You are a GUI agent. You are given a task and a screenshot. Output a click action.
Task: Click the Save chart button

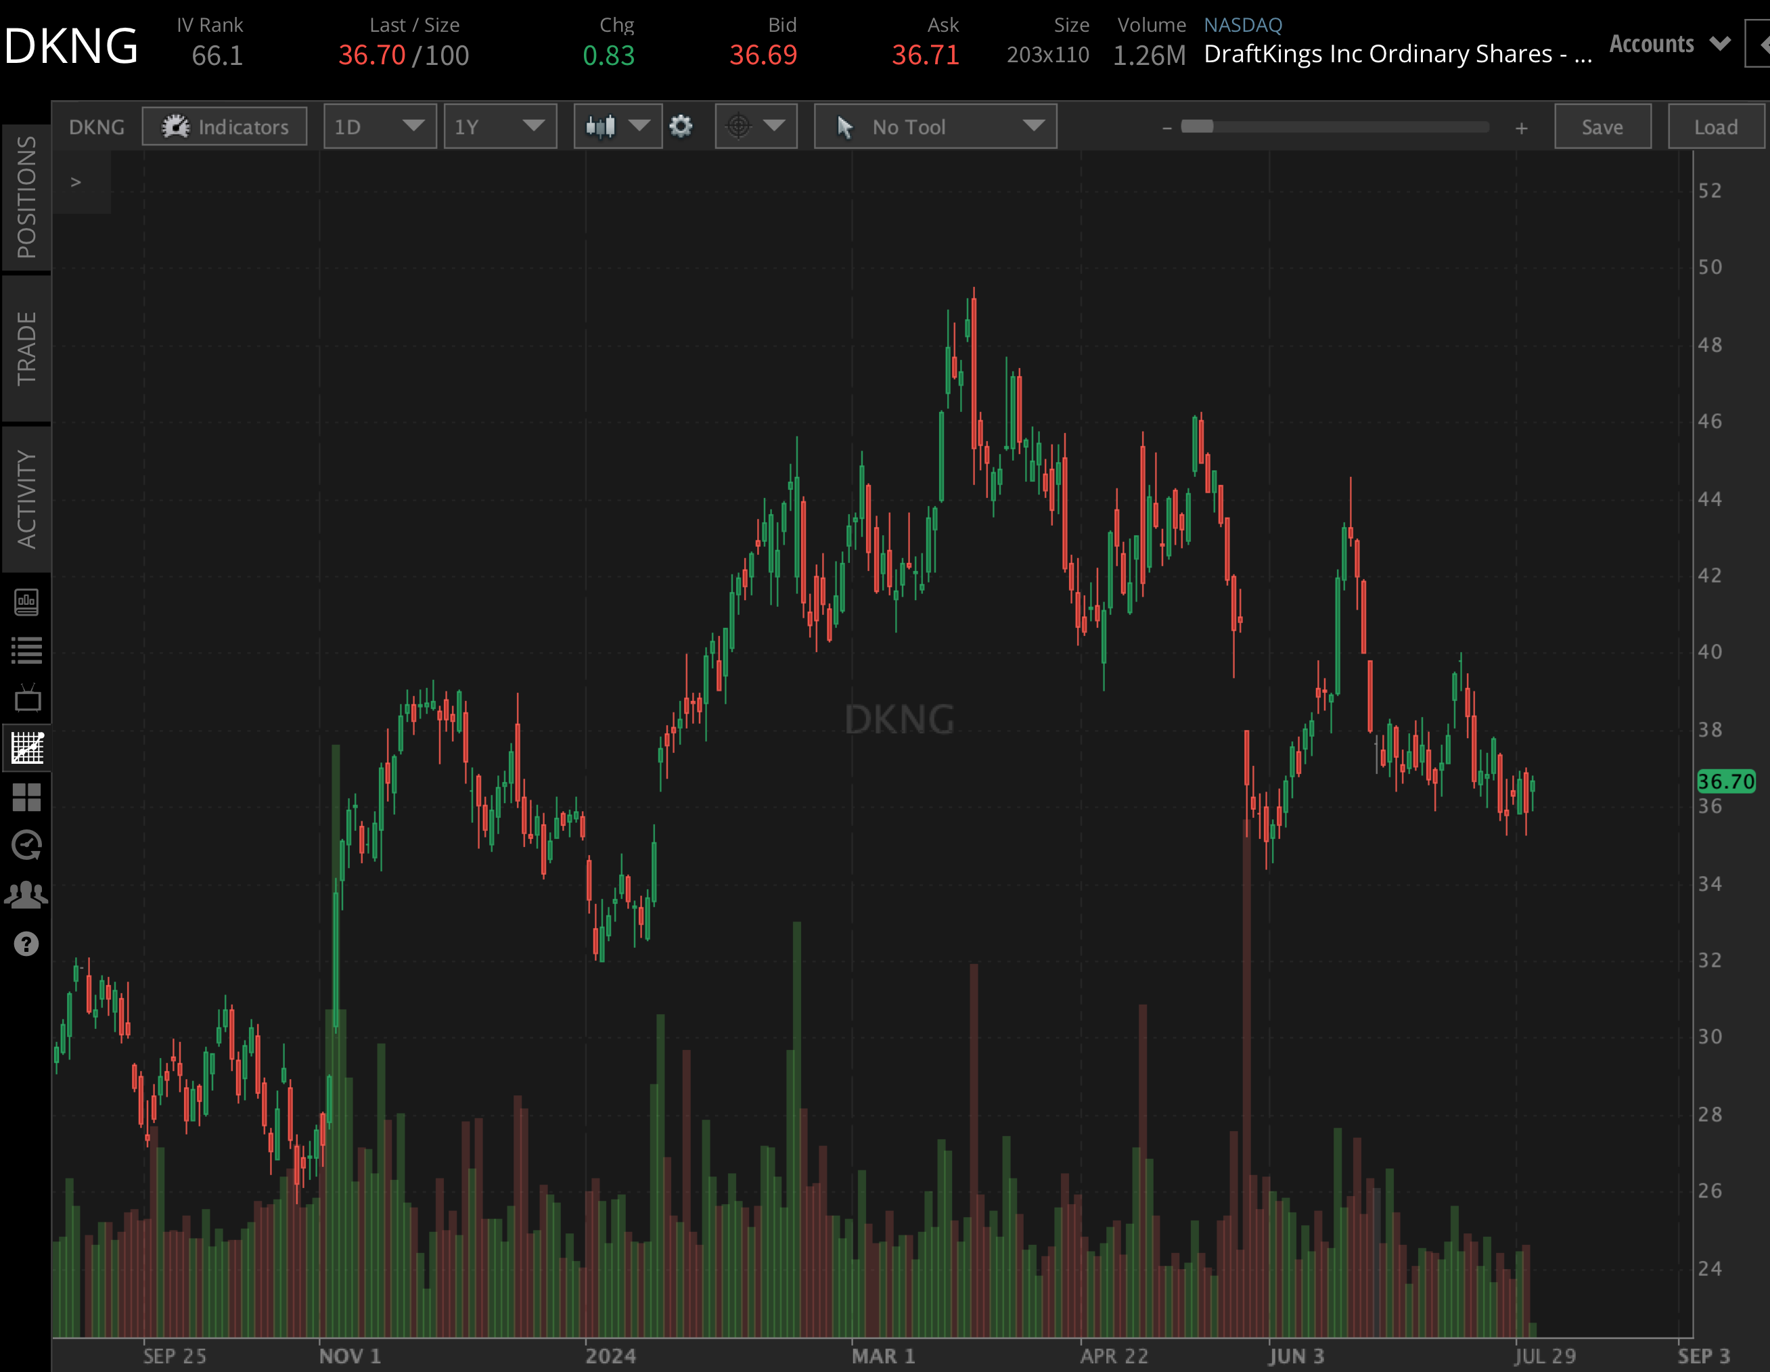pos(1602,127)
